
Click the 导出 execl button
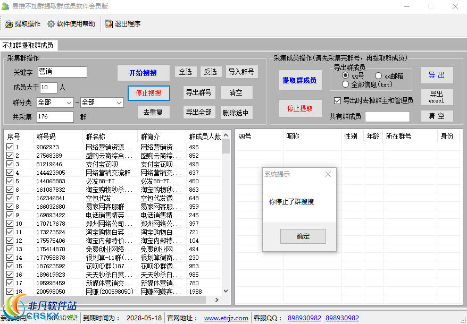(x=437, y=97)
